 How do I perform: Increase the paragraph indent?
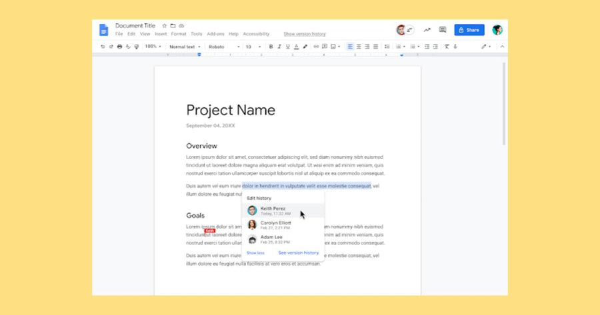[x=435, y=47]
